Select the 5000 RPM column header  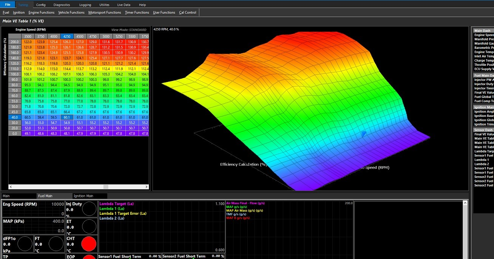[106, 36]
